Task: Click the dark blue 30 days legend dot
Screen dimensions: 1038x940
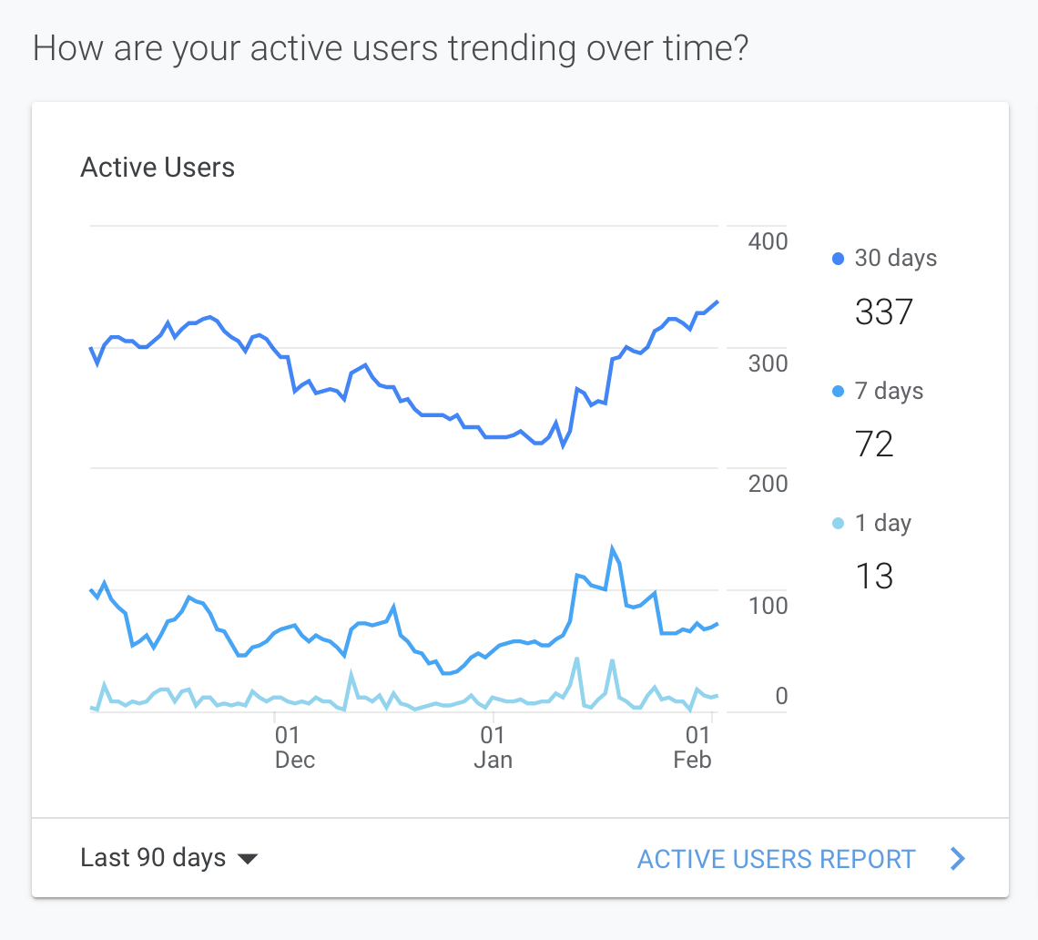Action: click(839, 259)
